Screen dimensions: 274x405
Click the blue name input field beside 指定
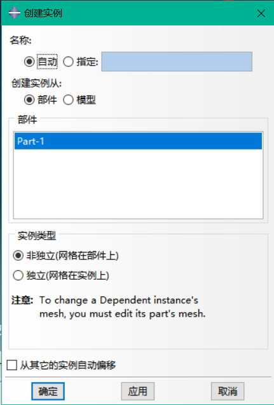[177, 62]
